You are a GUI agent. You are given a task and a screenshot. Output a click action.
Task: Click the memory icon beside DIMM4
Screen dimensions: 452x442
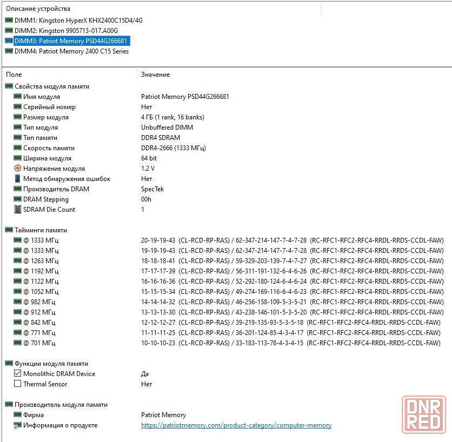pos(9,51)
